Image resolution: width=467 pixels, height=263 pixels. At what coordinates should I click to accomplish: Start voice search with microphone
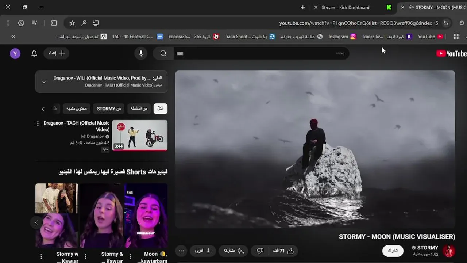(x=141, y=53)
